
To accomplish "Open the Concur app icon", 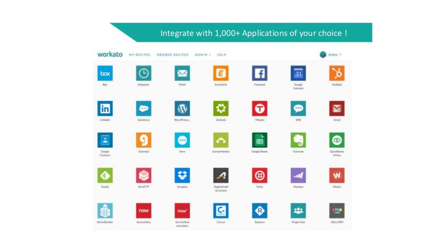I will 221,211.
